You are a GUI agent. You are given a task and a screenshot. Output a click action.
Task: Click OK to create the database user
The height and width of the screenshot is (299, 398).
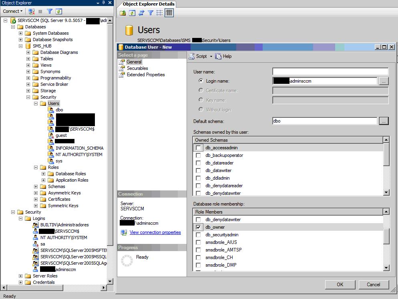[340, 284]
